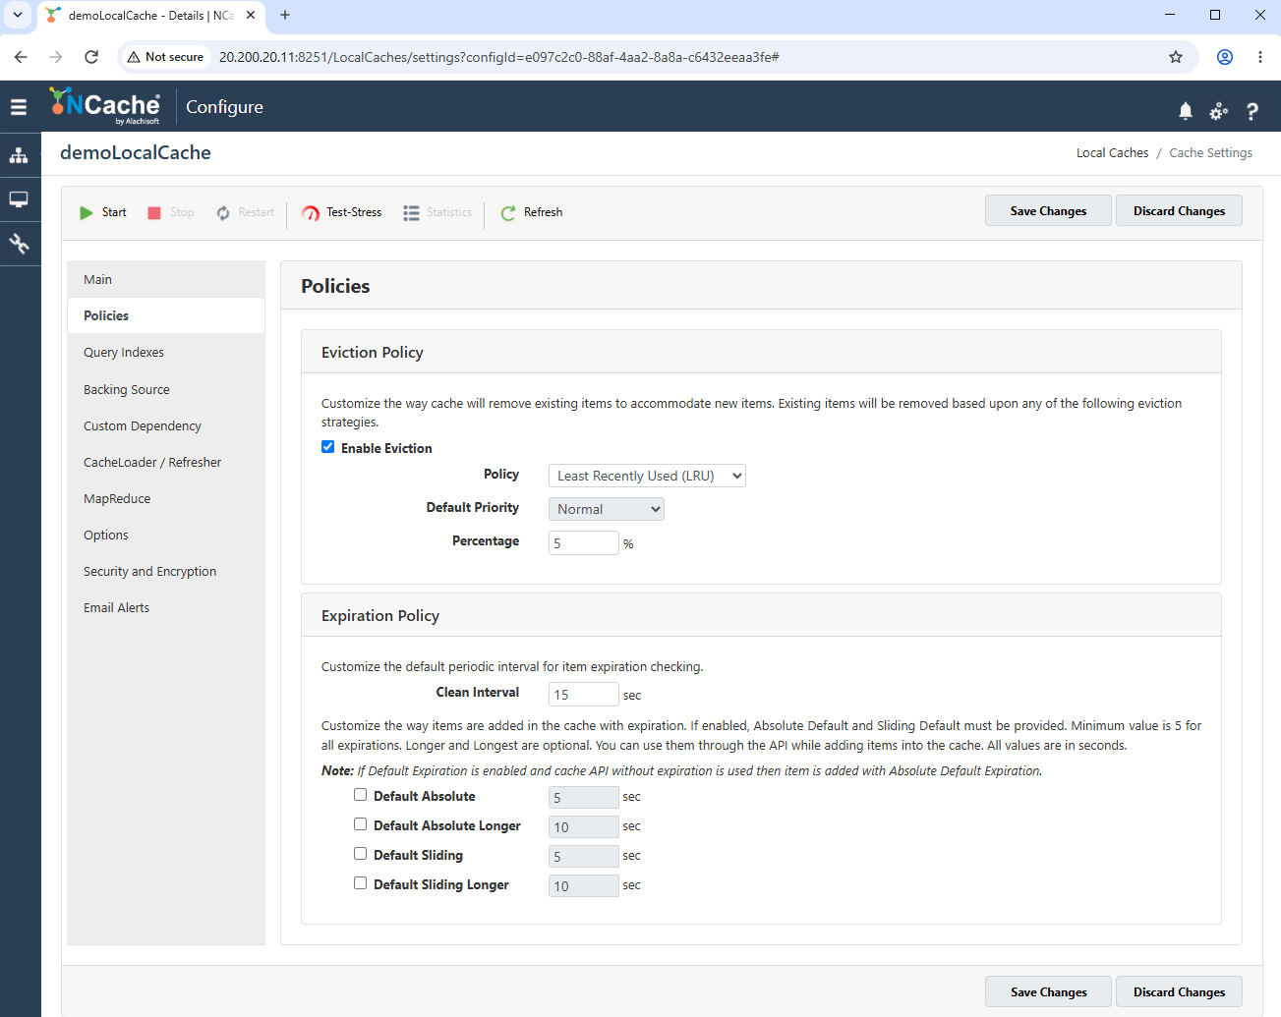Click the help question mark icon
1281x1017 pixels.
(x=1252, y=111)
